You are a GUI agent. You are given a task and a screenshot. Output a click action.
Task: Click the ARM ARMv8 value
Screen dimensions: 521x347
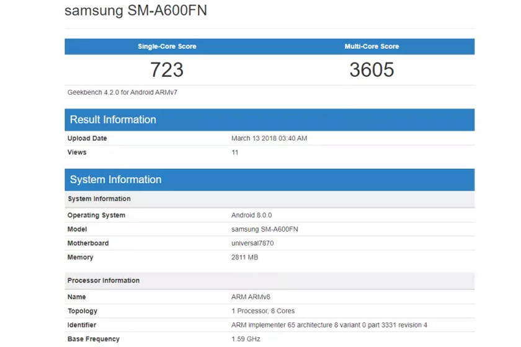click(251, 297)
